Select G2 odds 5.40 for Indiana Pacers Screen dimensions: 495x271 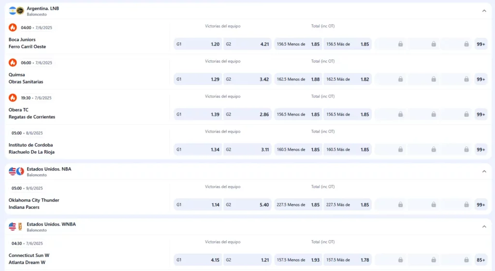coord(247,205)
